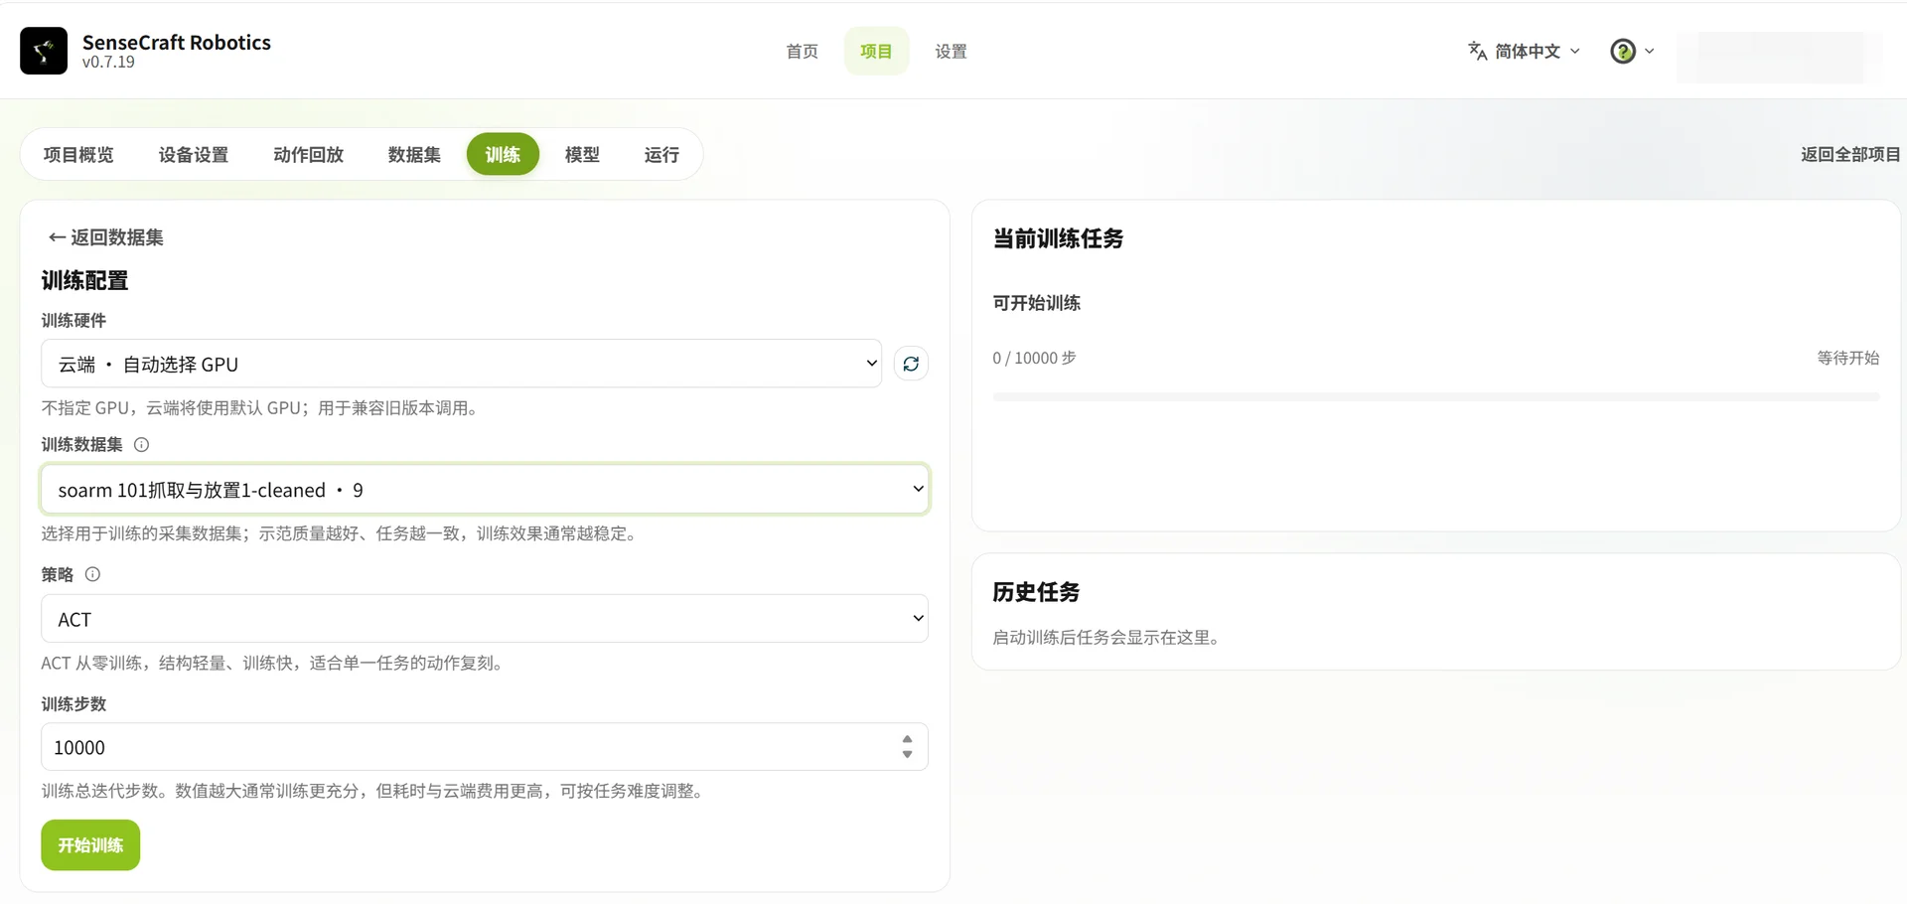Image resolution: width=1907 pixels, height=904 pixels.
Task: Click the 可开始训练 status text
Action: coord(1037,303)
